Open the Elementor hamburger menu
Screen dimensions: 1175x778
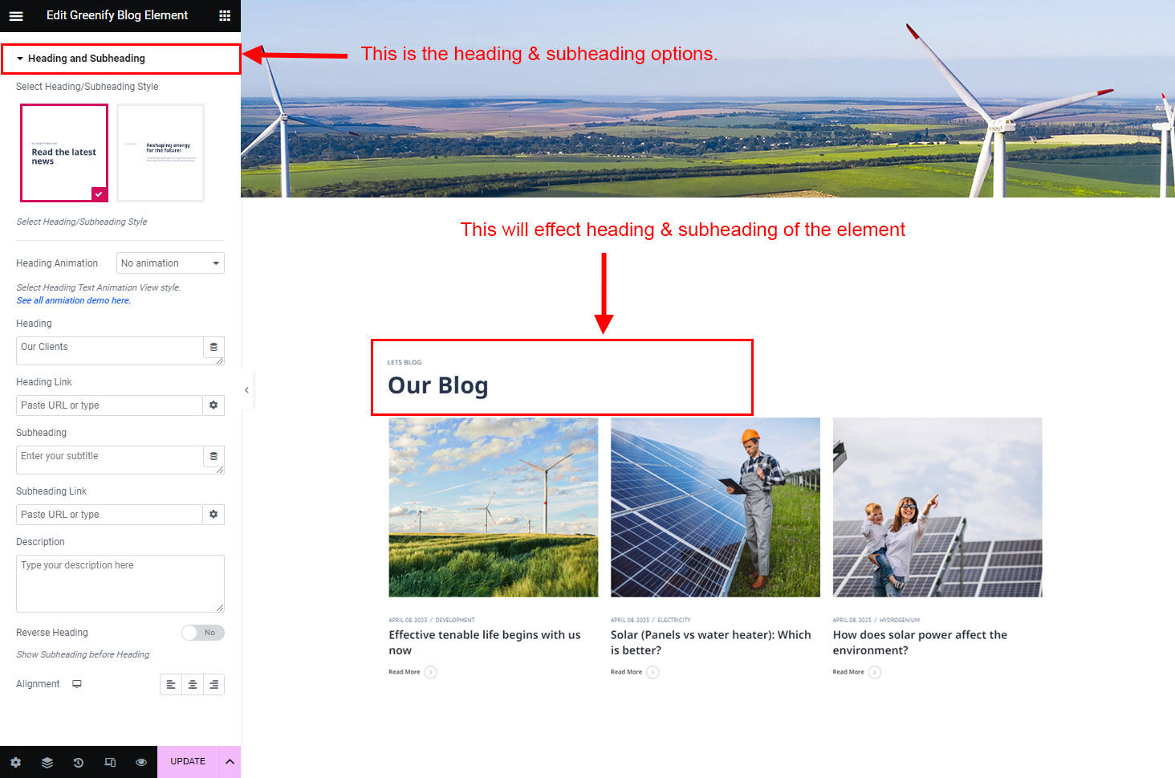[x=16, y=15]
